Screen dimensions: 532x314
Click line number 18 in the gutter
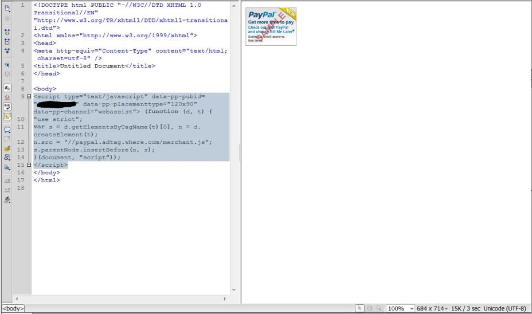21,188
